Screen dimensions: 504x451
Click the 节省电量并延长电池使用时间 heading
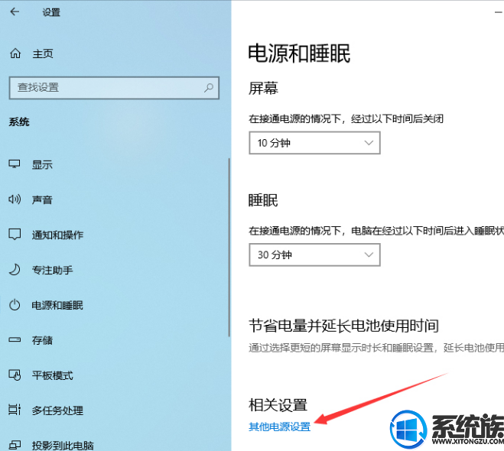pyautogui.click(x=343, y=326)
